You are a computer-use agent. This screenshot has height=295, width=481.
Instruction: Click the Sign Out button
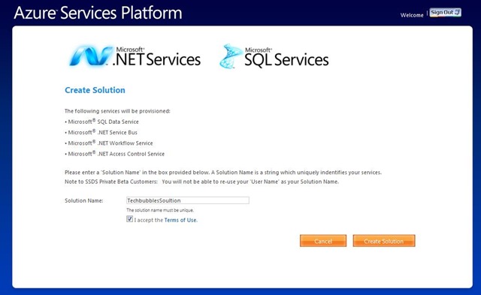pyautogui.click(x=445, y=13)
